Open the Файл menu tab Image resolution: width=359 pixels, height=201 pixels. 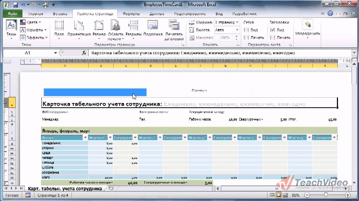[13, 14]
